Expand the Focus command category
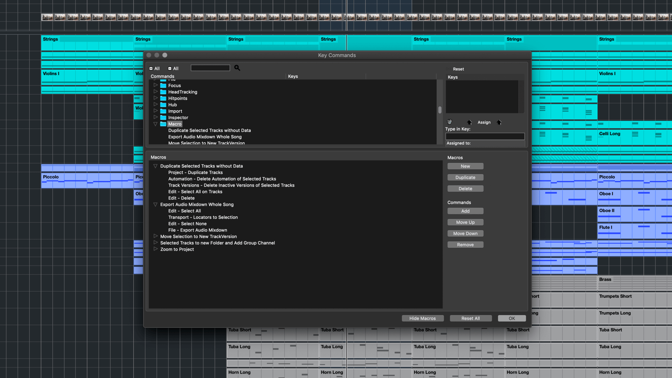672x378 pixels. coord(156,85)
